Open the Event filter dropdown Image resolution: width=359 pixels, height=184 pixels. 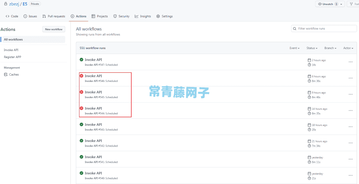pos(295,48)
